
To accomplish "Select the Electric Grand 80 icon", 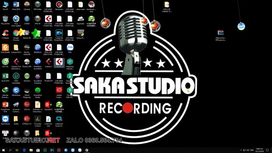I will coord(27,50).
